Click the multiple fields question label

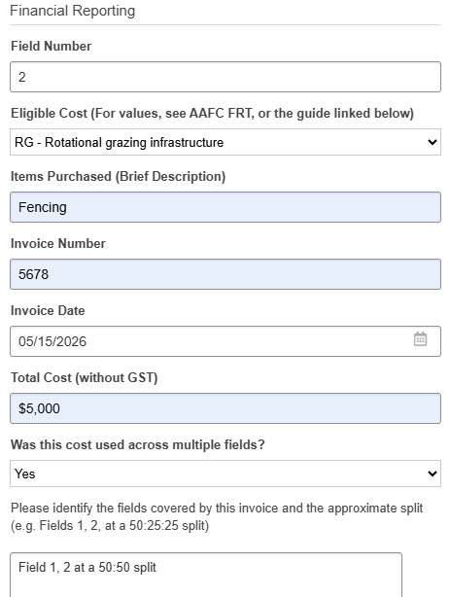(x=137, y=444)
